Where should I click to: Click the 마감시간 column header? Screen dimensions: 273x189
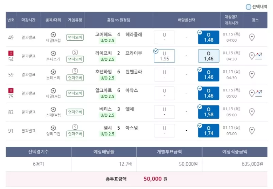28,20
